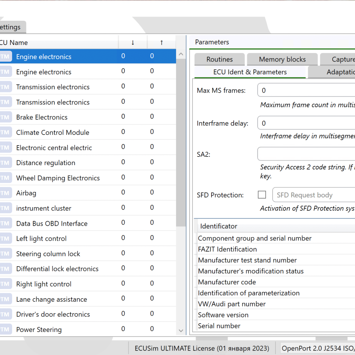Click the OpenPort 2.0 J2534 status bar item
Image resolution: width=355 pixels, height=355 pixels.
click(318, 348)
